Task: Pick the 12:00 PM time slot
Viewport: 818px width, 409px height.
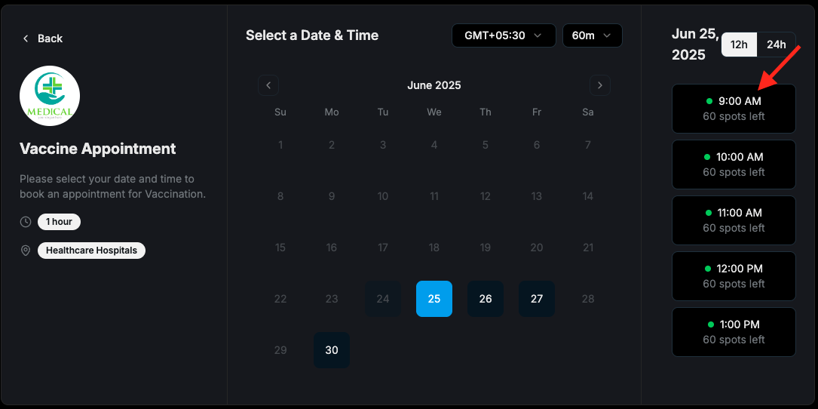Action: pyautogui.click(x=734, y=276)
